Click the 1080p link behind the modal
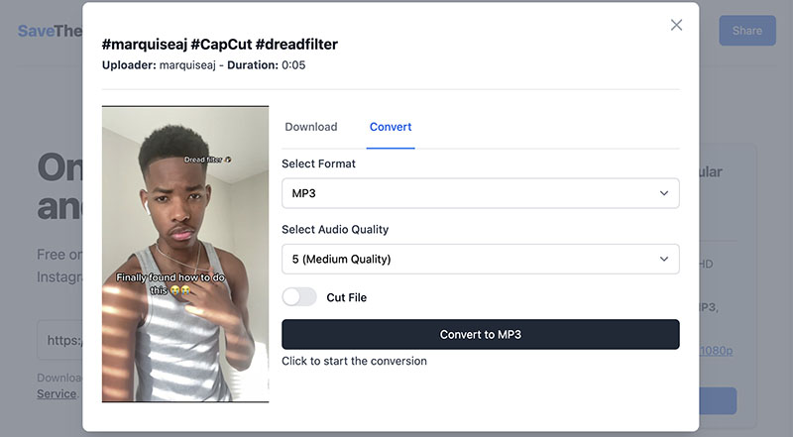 click(716, 350)
